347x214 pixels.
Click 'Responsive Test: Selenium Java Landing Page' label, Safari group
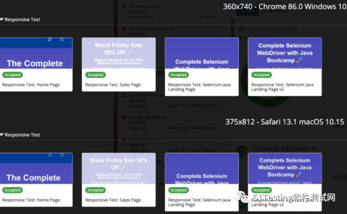coord(199,202)
